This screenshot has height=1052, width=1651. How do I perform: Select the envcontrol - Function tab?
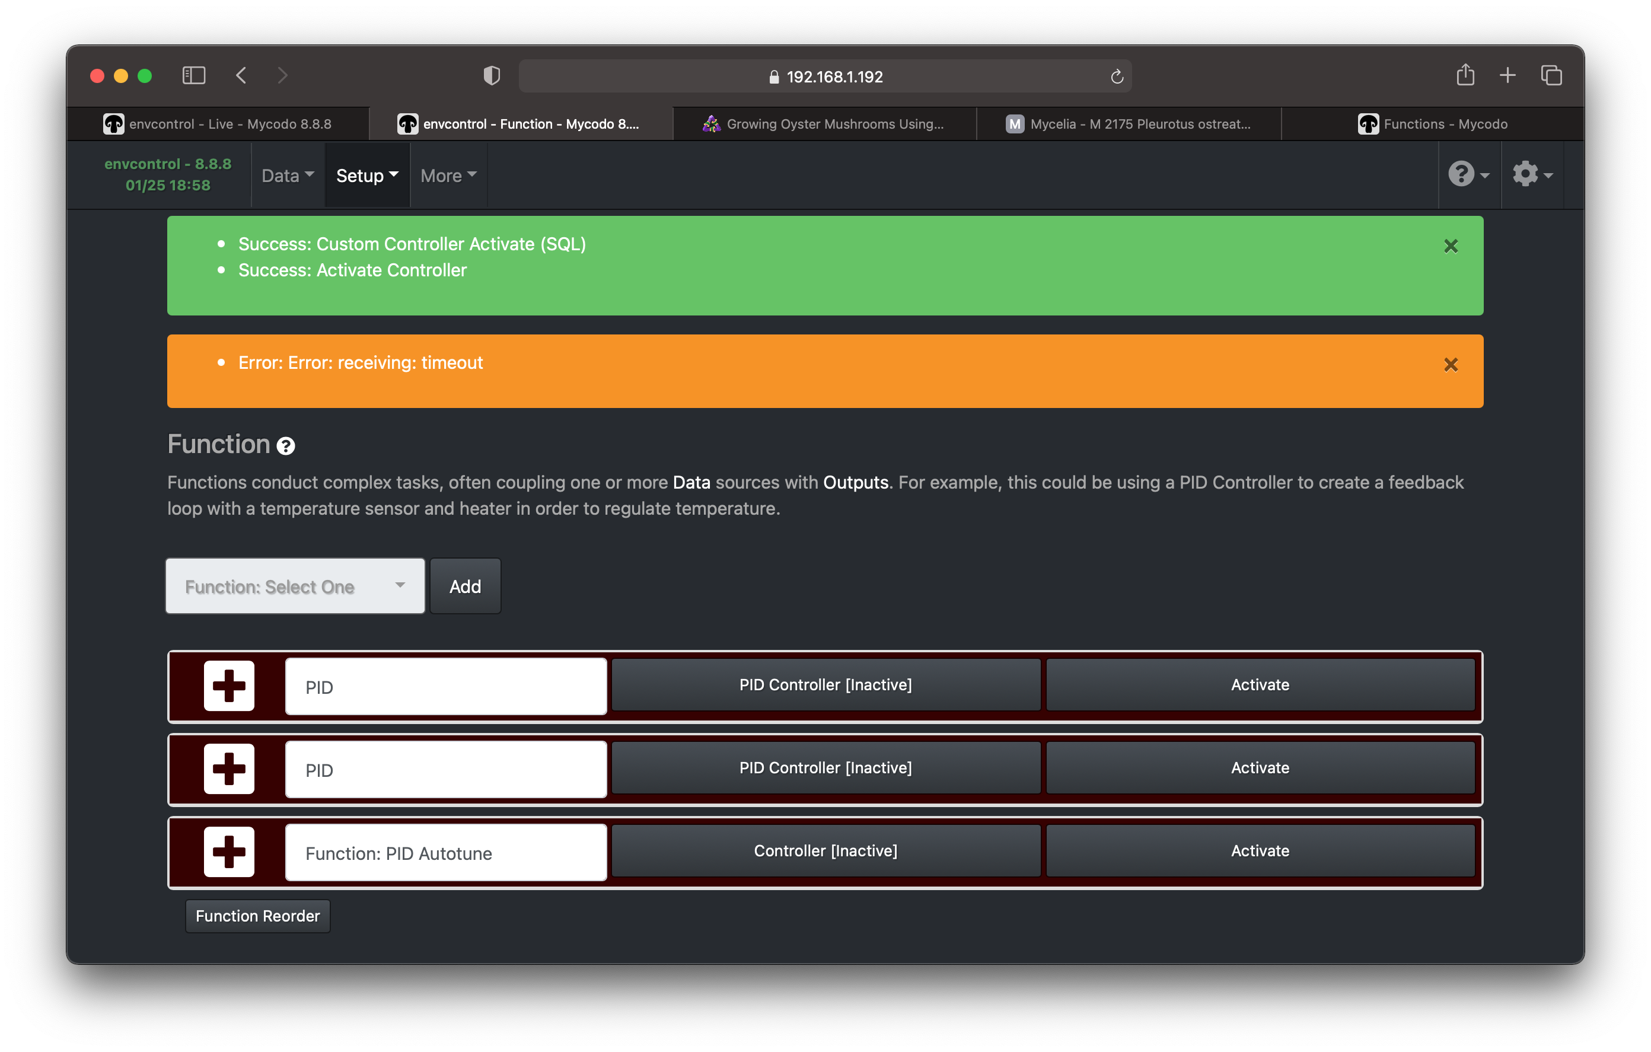[521, 124]
